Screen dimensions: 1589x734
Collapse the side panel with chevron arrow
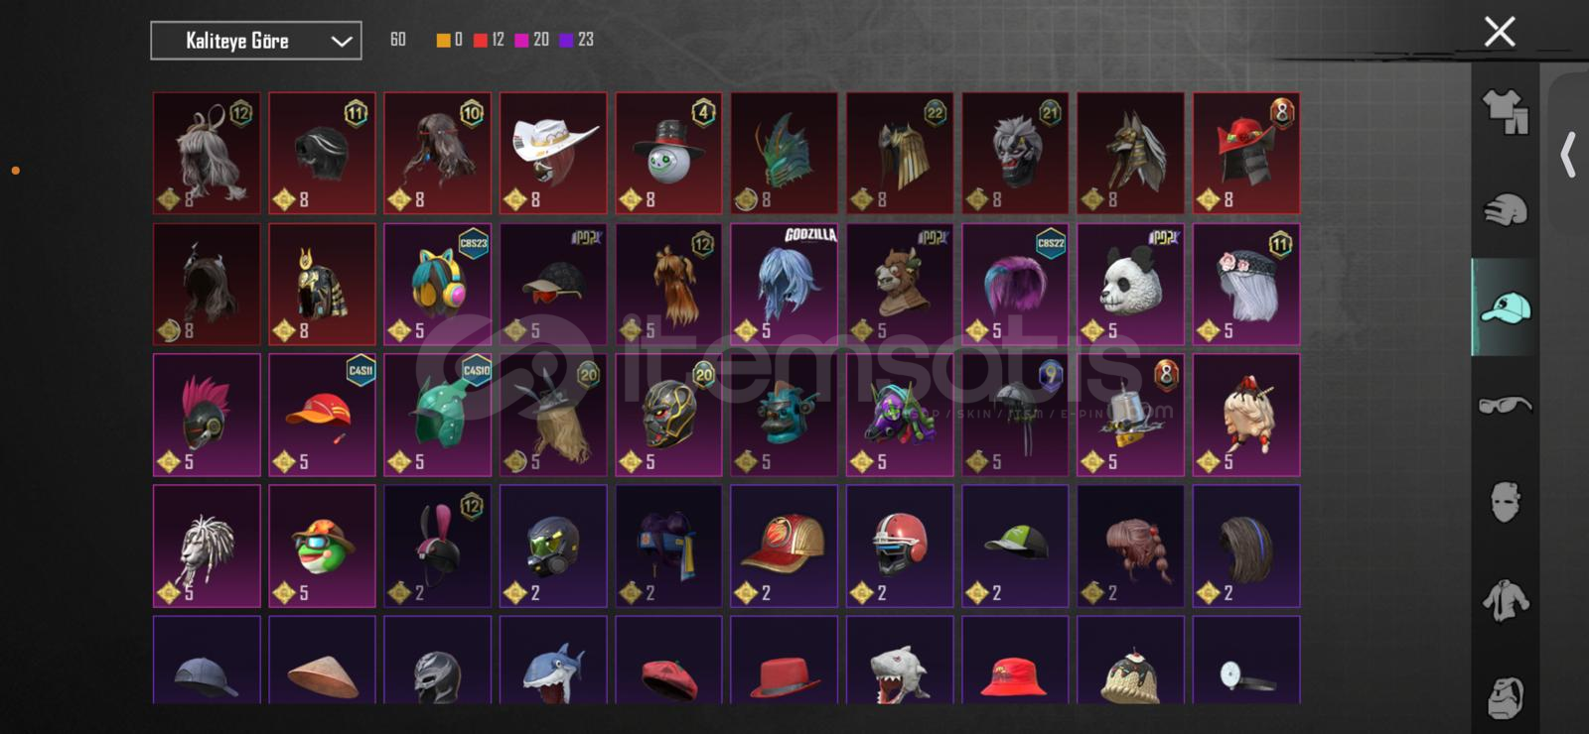point(1568,155)
